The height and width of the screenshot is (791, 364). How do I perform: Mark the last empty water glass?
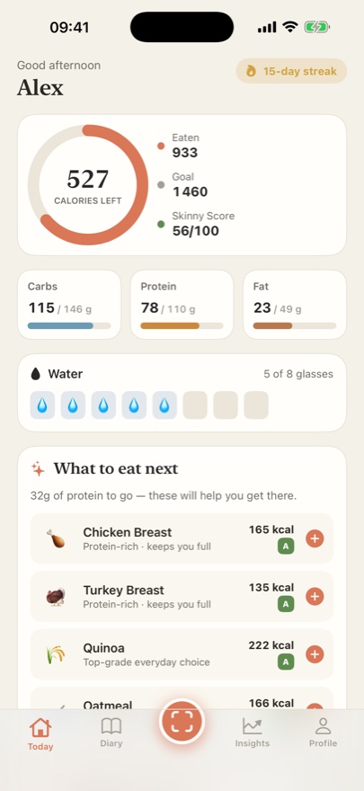256,405
